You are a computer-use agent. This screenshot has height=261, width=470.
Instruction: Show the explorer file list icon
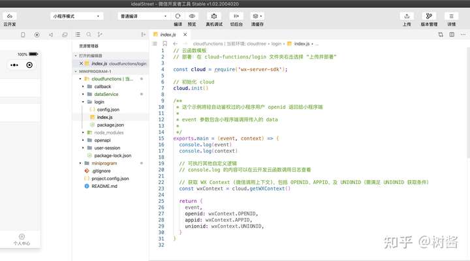[x=78, y=35]
